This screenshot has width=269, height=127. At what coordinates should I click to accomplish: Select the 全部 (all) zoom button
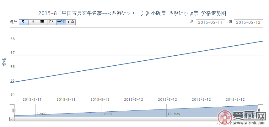(x=71, y=22)
